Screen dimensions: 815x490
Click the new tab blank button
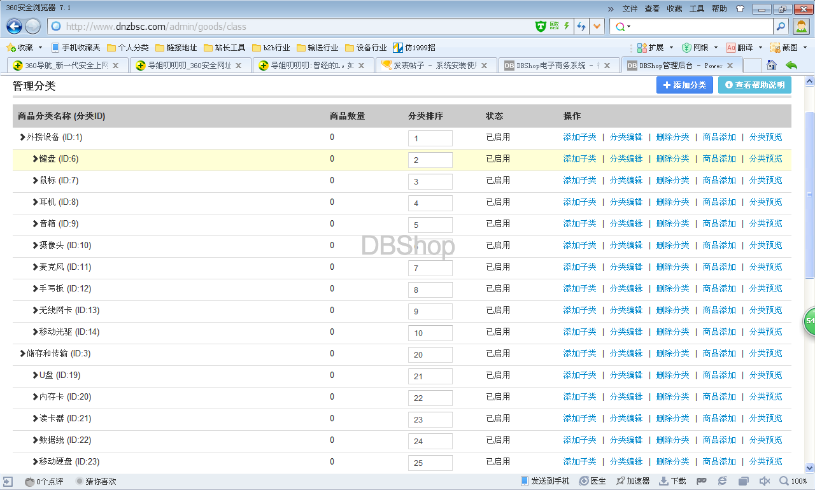(753, 66)
